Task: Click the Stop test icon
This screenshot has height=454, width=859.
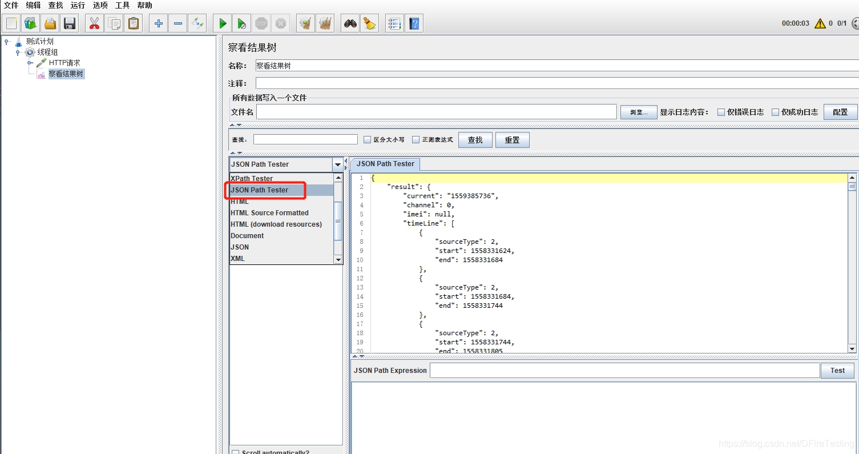Action: (x=261, y=23)
